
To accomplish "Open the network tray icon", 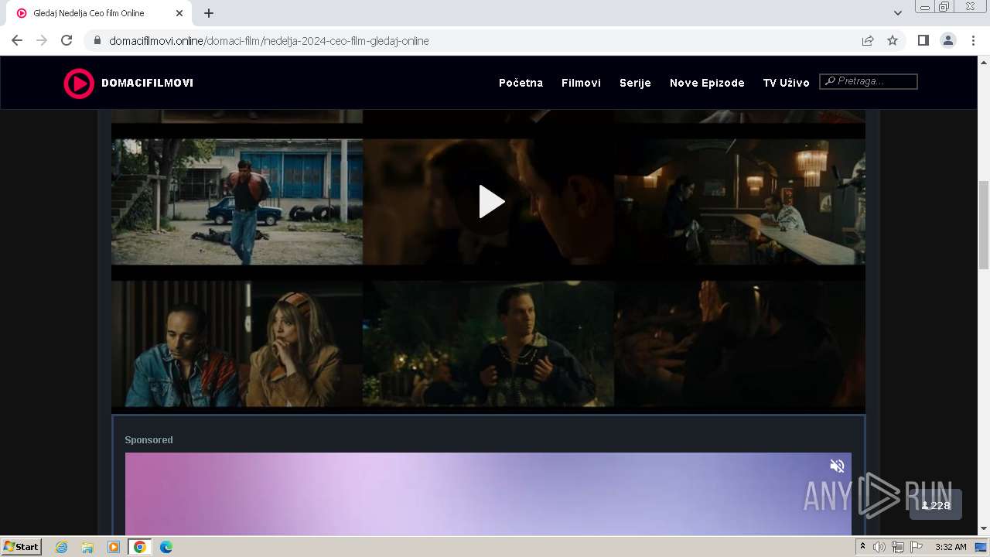I will click(898, 547).
